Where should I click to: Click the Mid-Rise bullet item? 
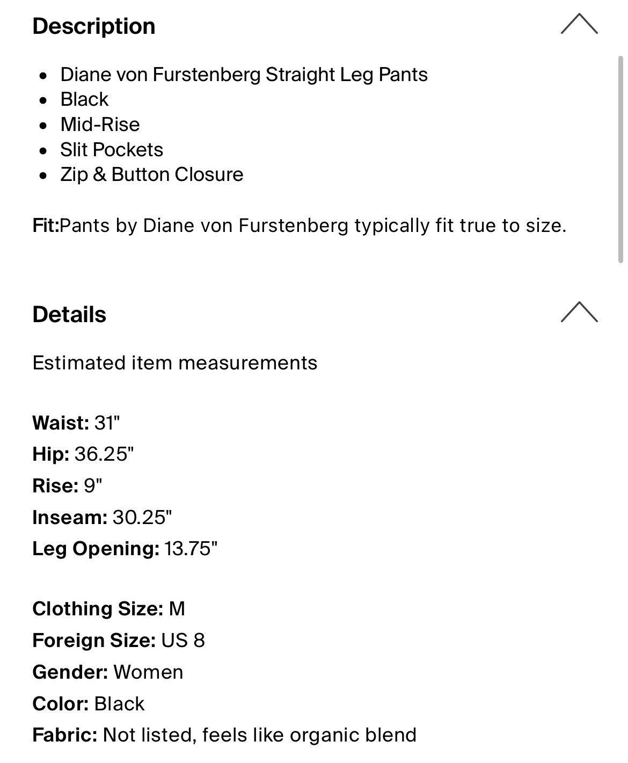pyautogui.click(x=100, y=125)
